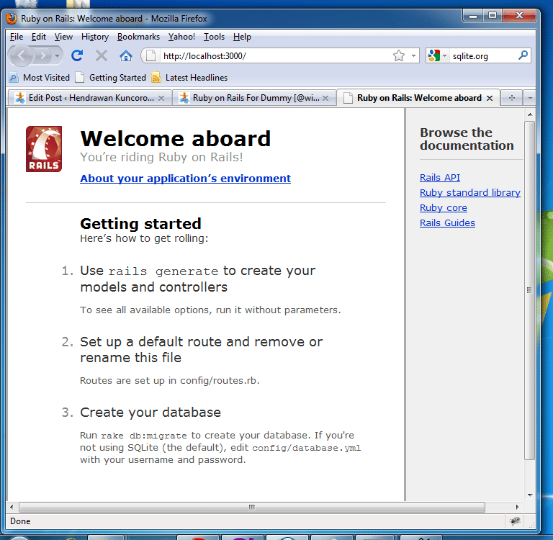Click the Back navigation arrow

(x=21, y=55)
